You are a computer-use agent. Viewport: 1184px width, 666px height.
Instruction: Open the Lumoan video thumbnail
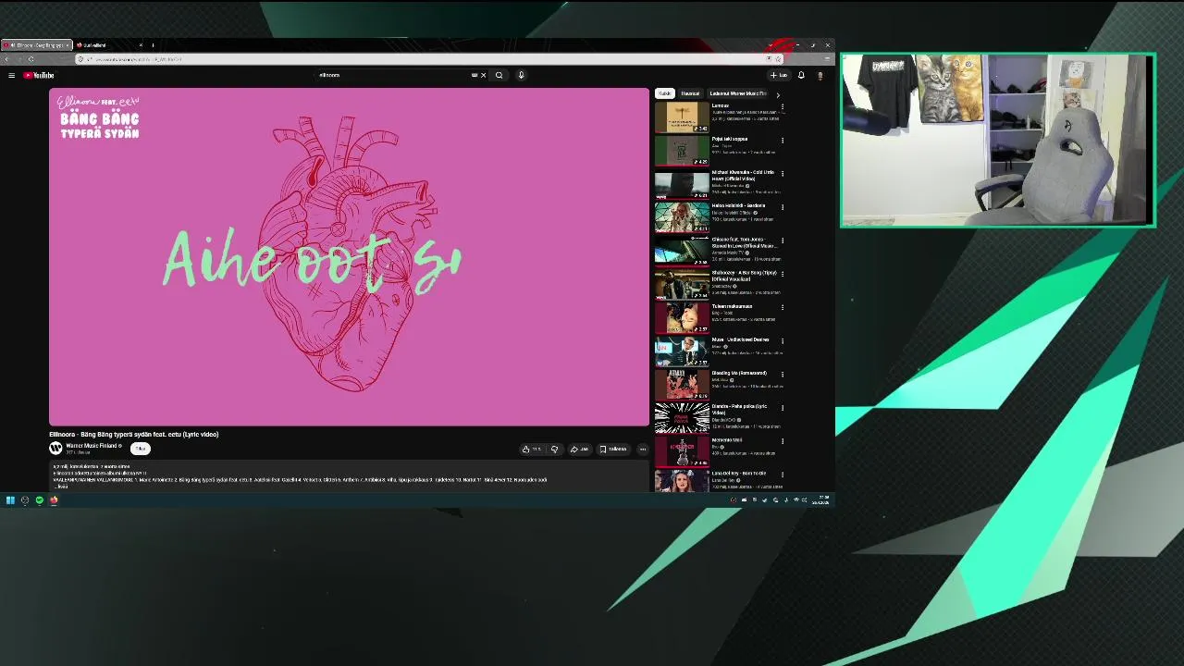click(682, 117)
